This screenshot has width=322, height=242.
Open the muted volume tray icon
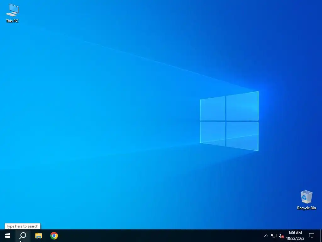pos(281,236)
